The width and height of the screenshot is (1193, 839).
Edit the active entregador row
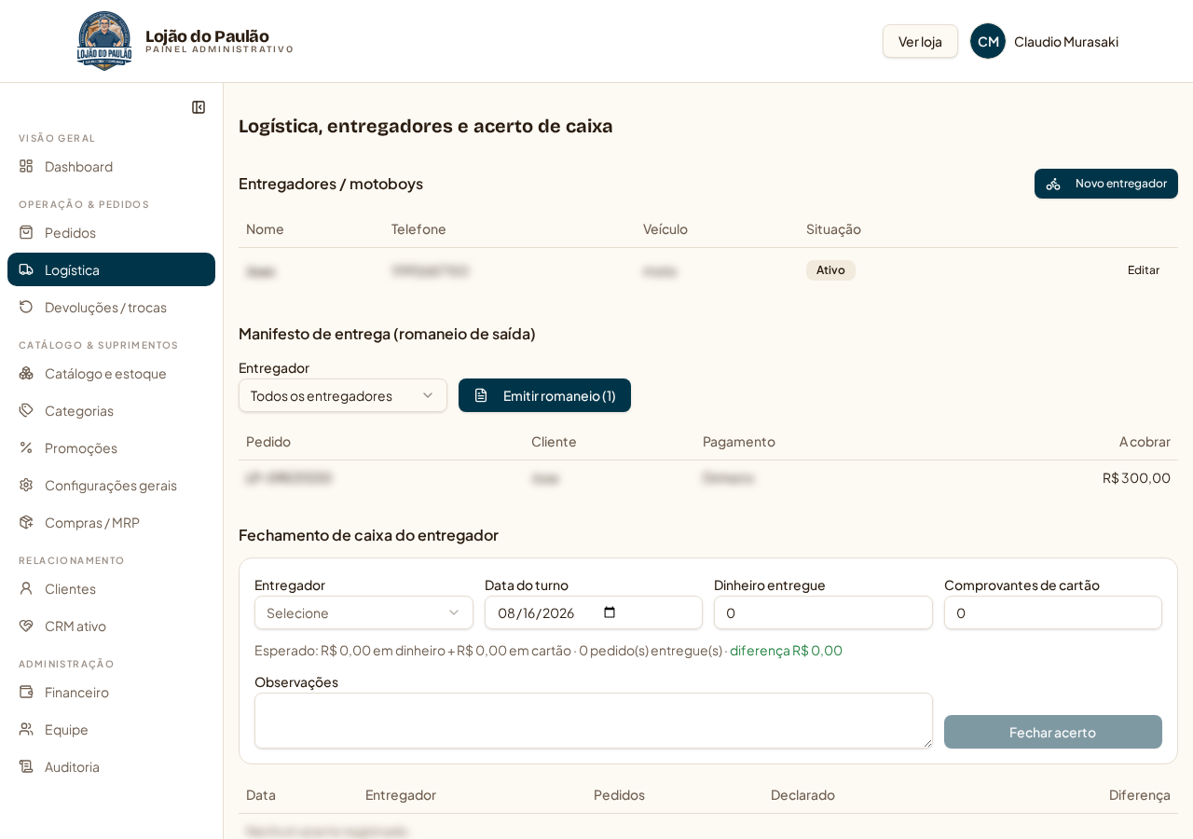pyautogui.click(x=1144, y=270)
